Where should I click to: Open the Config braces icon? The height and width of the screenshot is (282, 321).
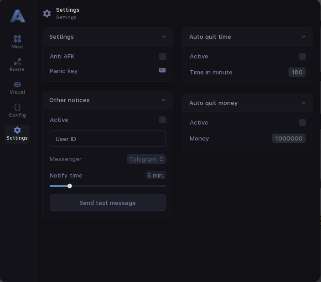(x=17, y=107)
